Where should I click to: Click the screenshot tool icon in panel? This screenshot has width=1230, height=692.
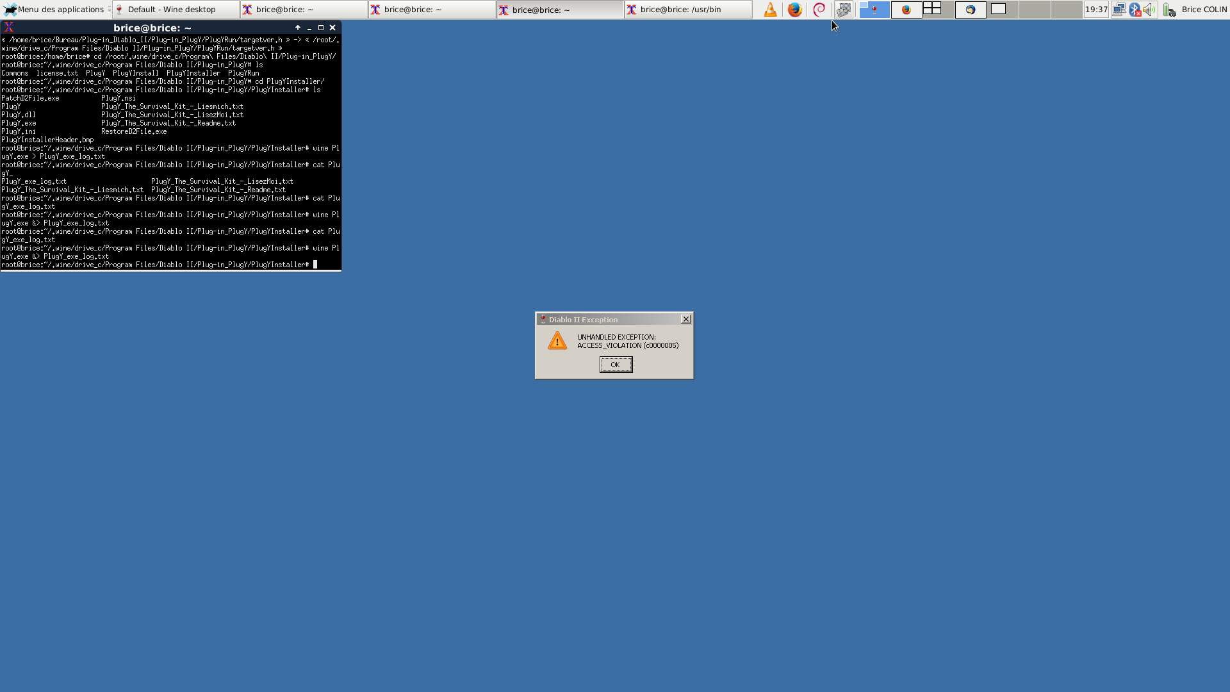point(843,10)
